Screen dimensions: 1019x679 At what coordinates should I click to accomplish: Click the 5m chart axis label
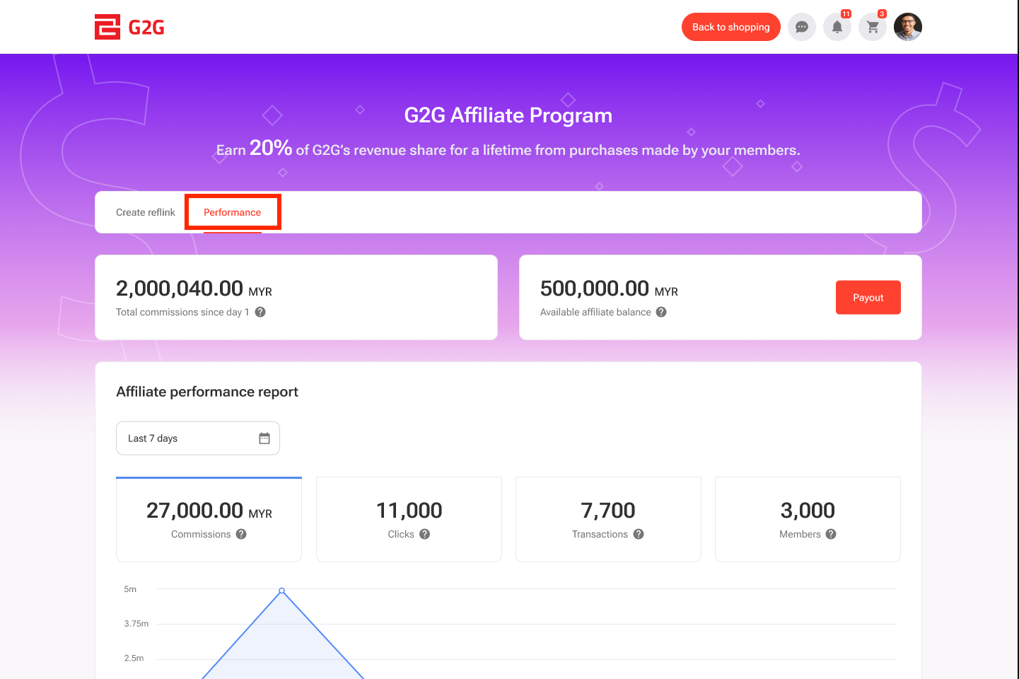[130, 589]
